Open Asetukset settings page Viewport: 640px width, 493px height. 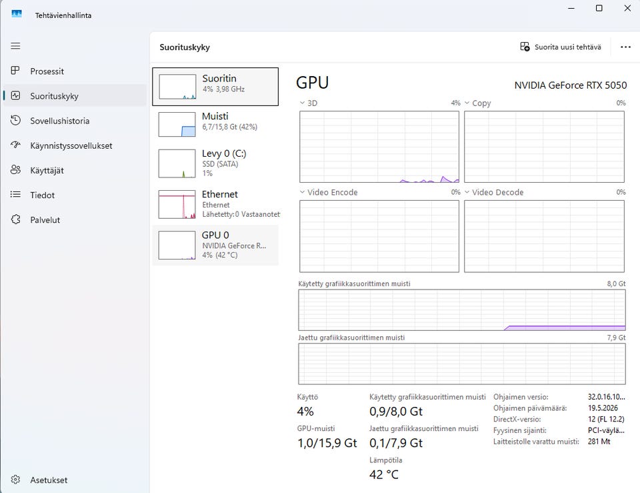tap(75, 480)
